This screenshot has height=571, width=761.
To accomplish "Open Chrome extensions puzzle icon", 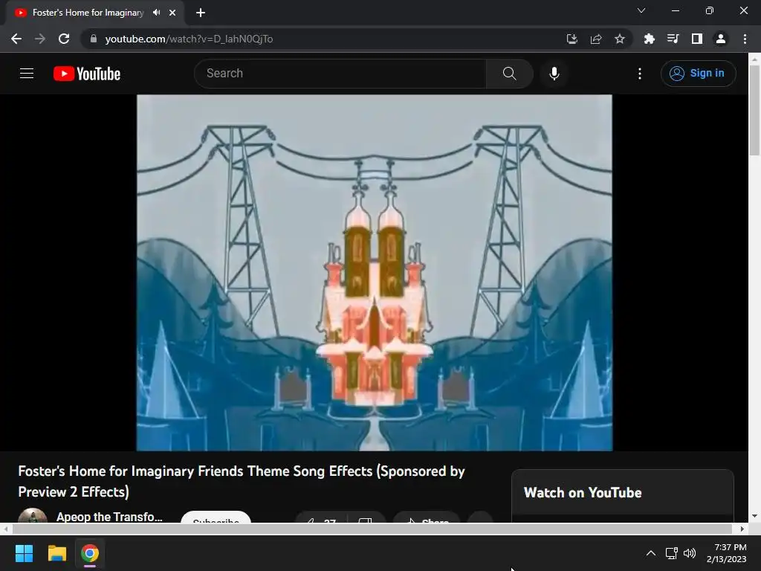I will [649, 39].
